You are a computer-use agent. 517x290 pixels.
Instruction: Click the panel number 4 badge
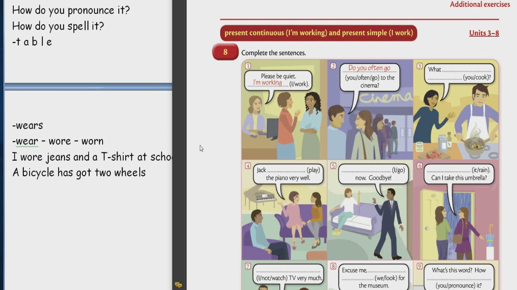click(248, 166)
